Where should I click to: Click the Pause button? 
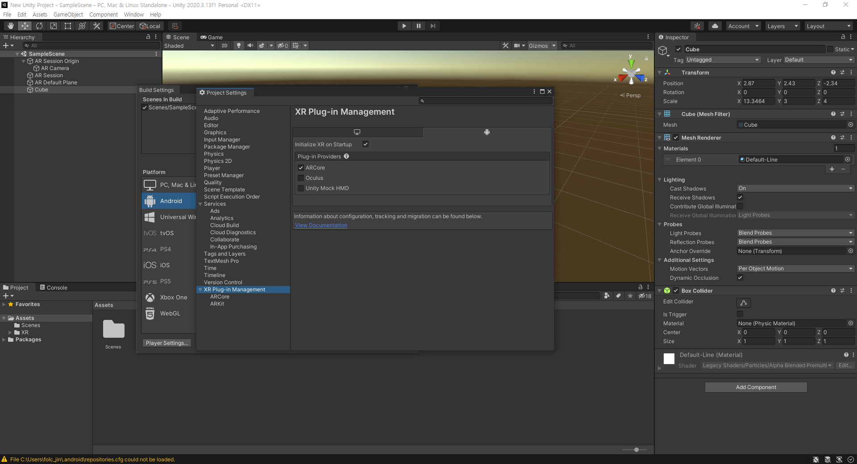coord(419,26)
